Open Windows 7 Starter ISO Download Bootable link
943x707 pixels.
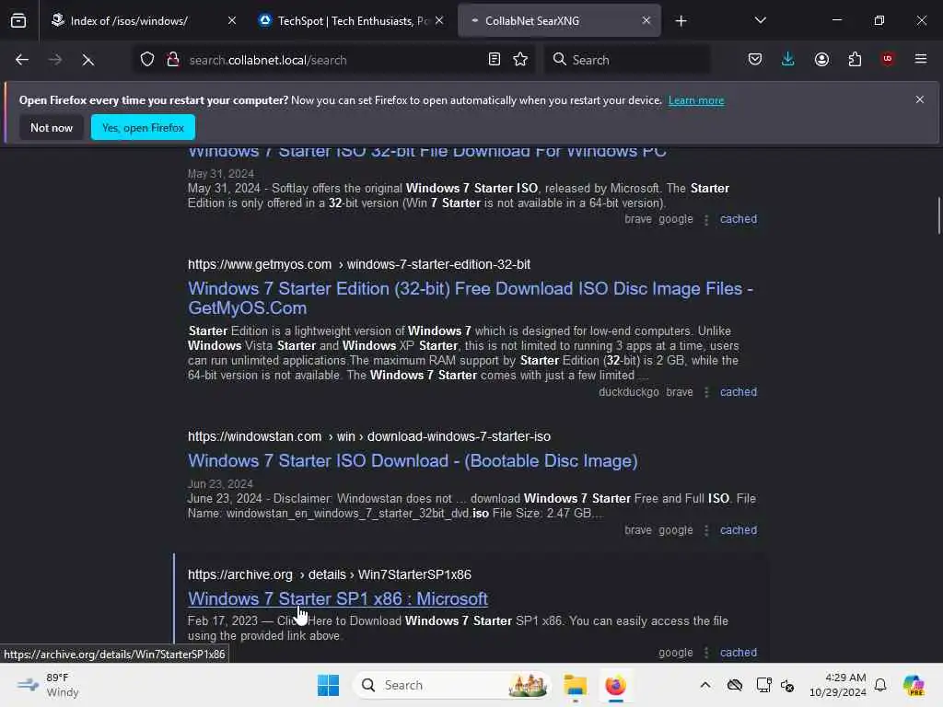(x=413, y=461)
